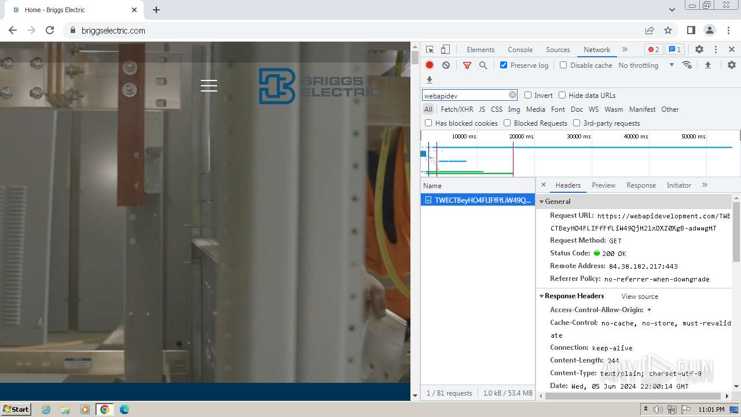Check 3rd-party requests checkbox

pyautogui.click(x=577, y=123)
